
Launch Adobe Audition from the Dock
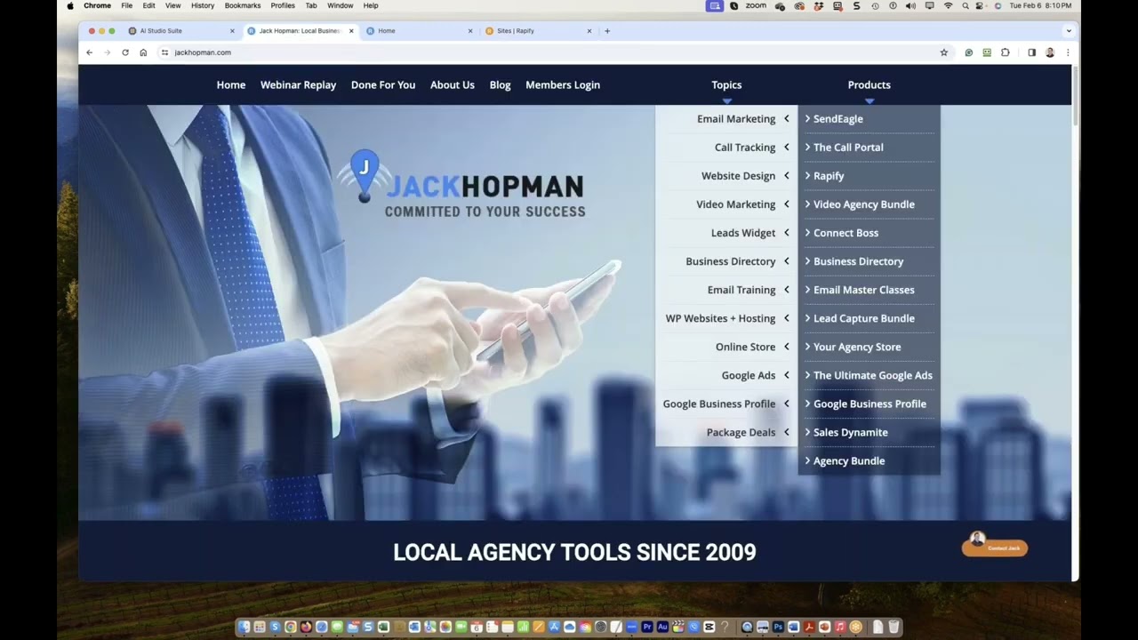(x=662, y=627)
